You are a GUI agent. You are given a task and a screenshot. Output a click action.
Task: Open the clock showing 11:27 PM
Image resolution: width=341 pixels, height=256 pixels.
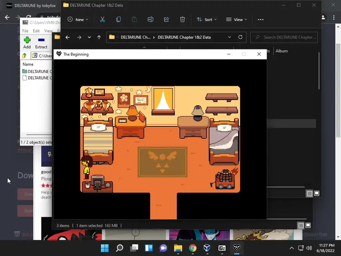326,248
